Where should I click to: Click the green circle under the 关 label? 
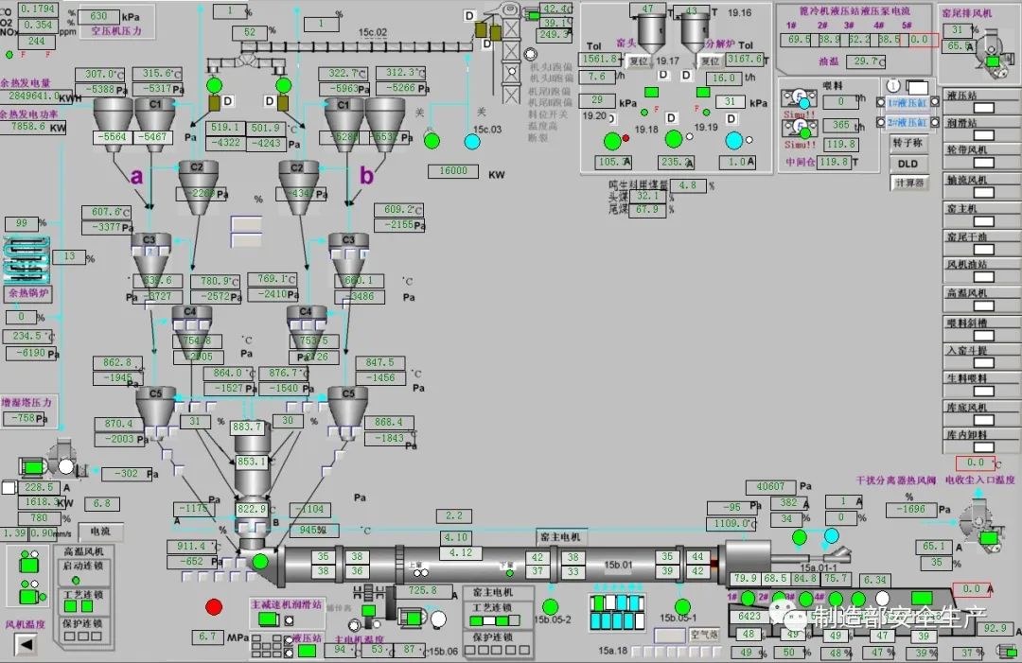point(432,141)
